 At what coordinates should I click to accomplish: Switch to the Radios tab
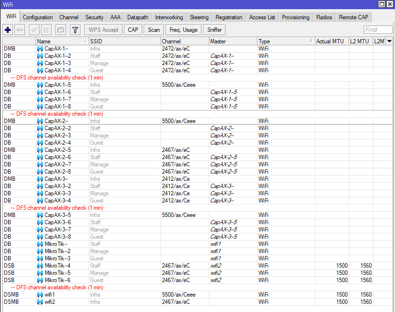click(324, 17)
